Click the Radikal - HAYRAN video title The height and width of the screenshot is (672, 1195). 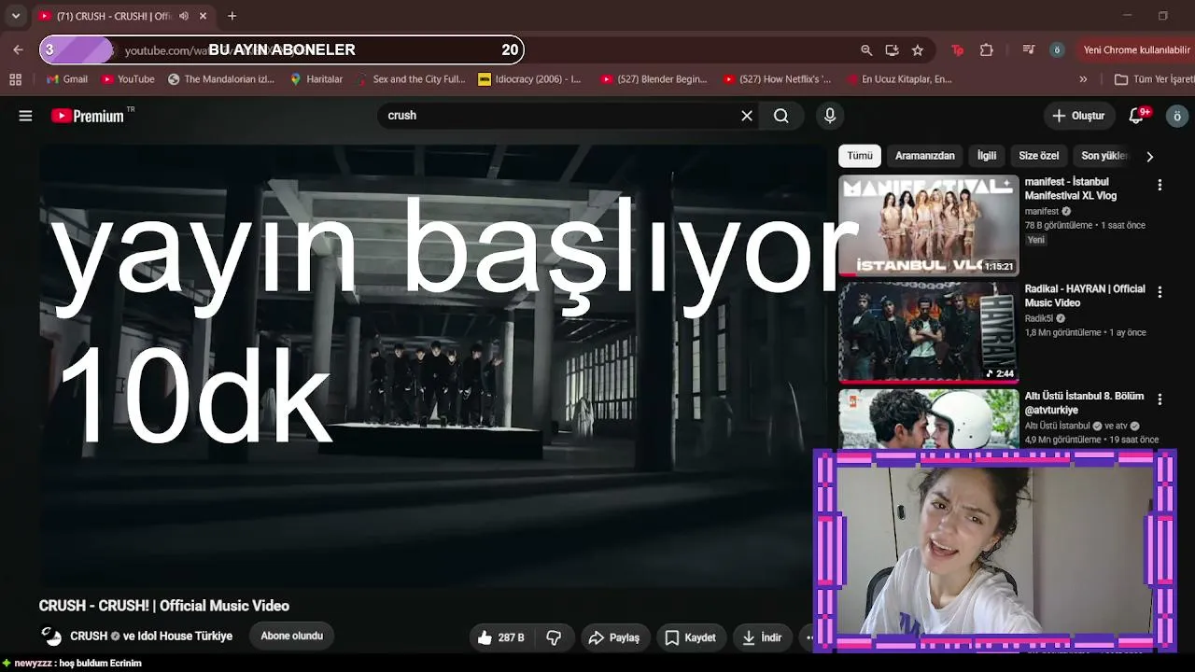1085,296
